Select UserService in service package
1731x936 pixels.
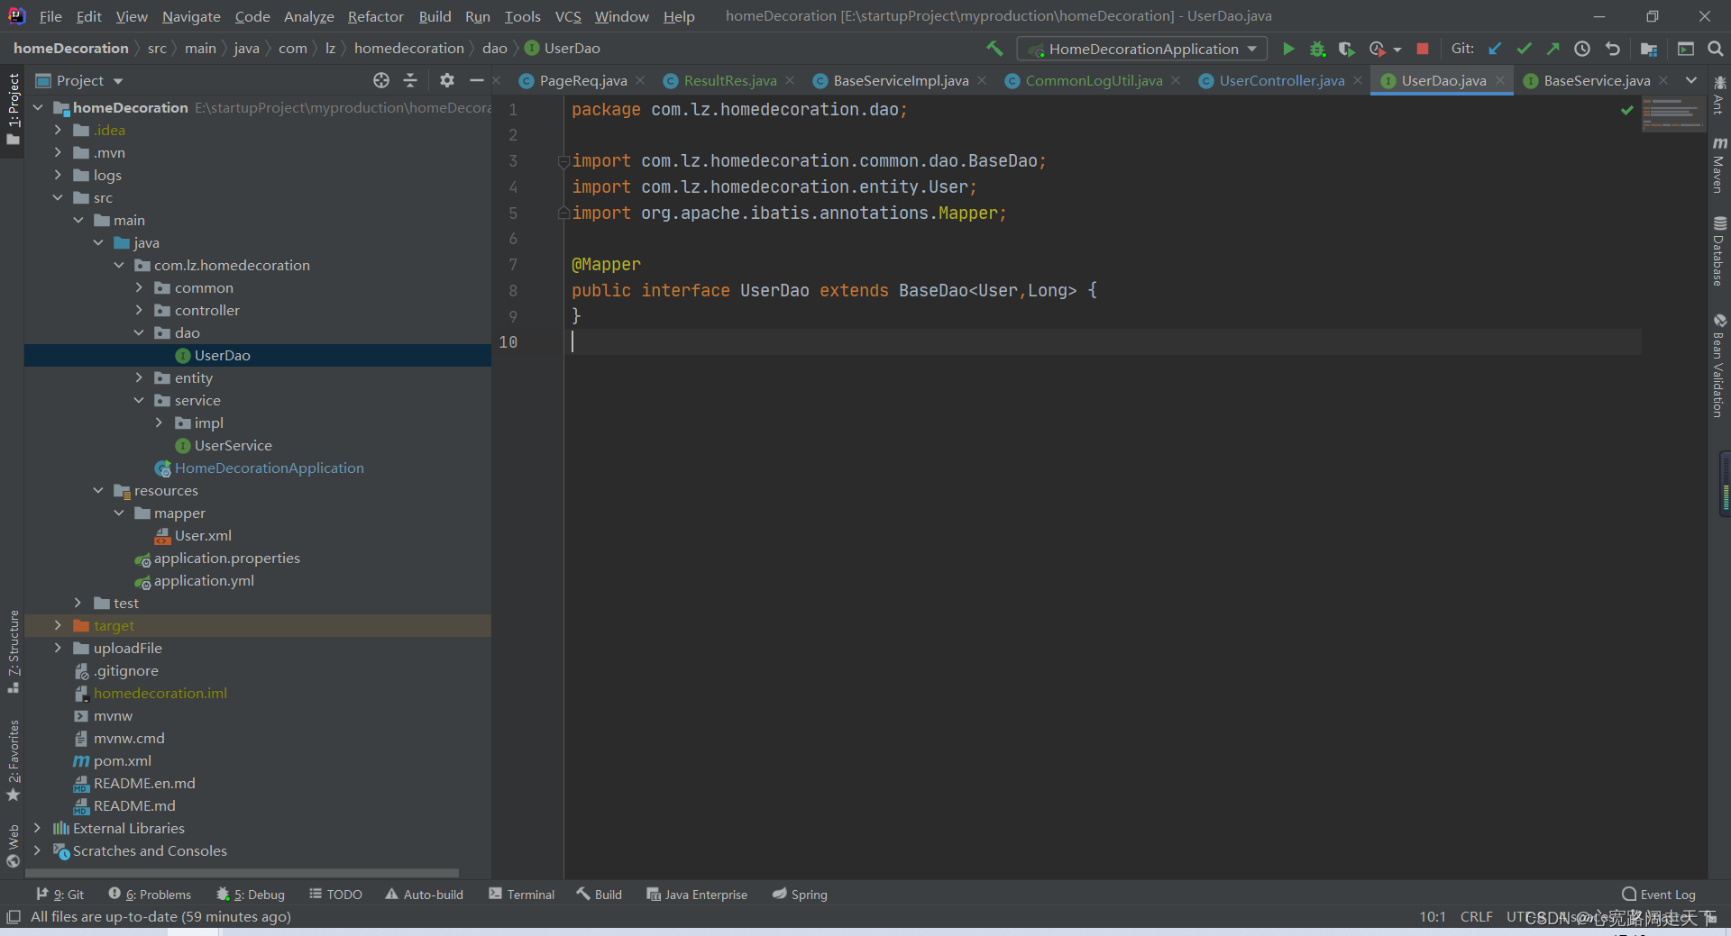point(233,445)
